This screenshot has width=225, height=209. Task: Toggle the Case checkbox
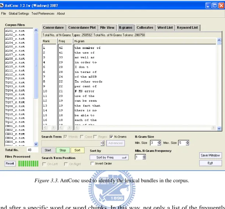pyautogui.click(x=82, y=137)
